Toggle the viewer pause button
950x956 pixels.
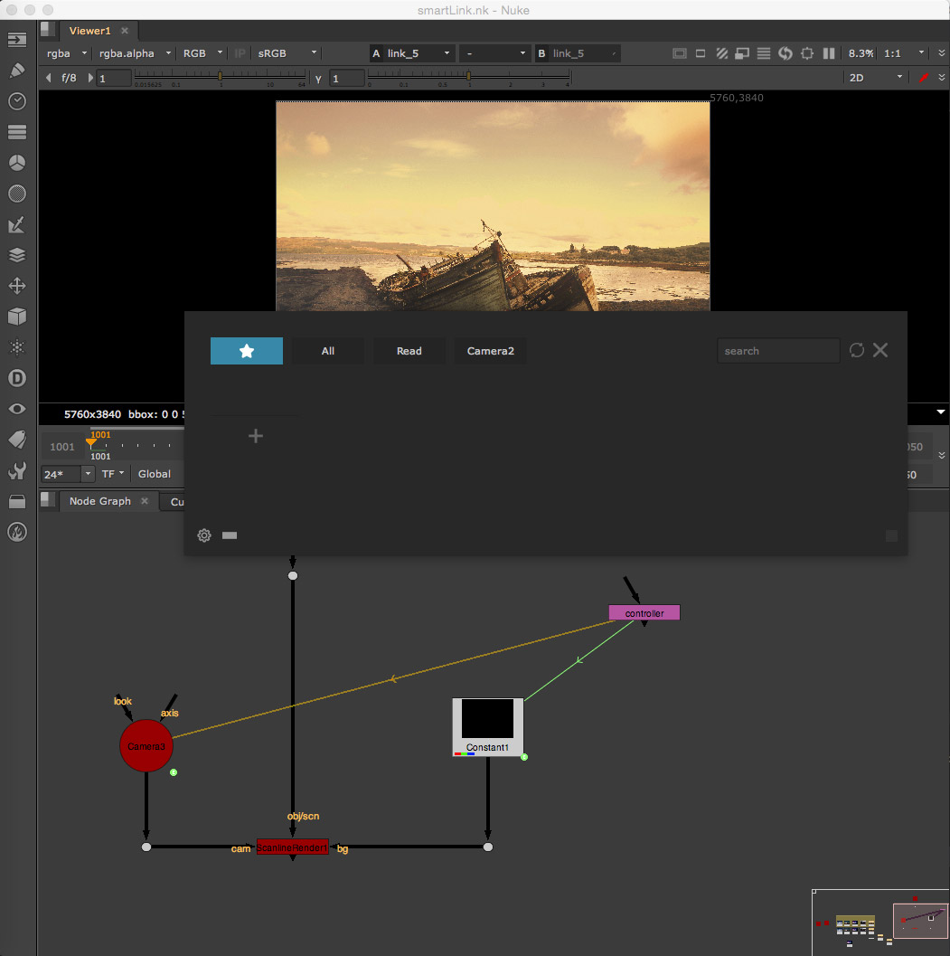click(828, 53)
